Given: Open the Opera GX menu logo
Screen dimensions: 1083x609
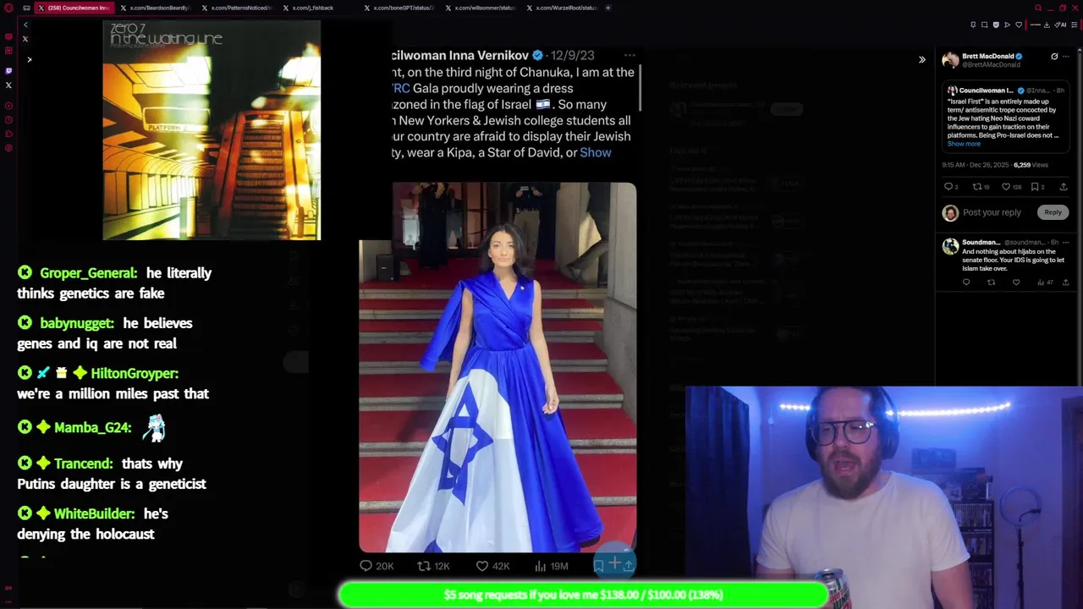Looking at the screenshot, I should pyautogui.click(x=8, y=8).
